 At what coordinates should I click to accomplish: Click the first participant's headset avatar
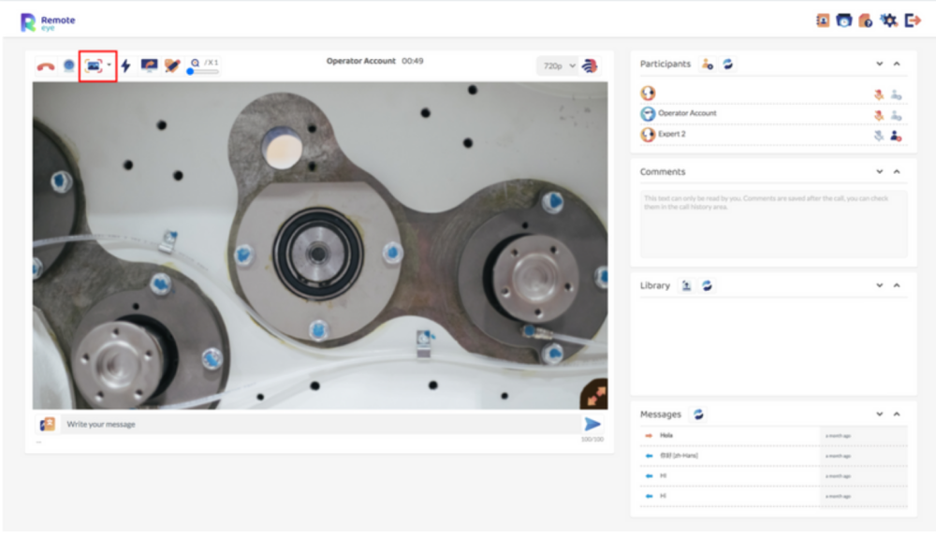(x=648, y=93)
